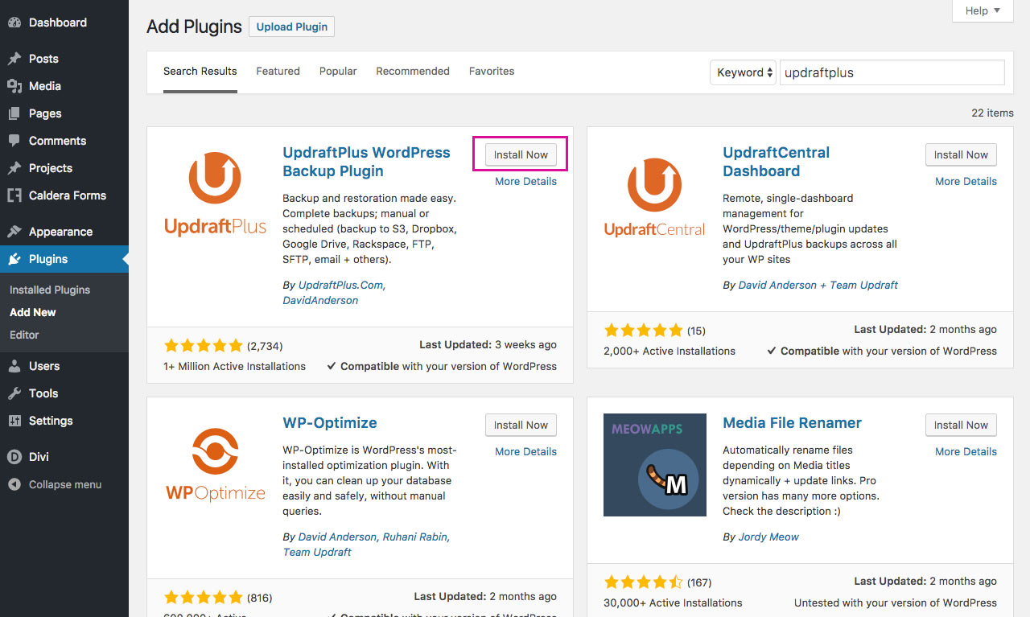View More Details for UpdraftPlus Backup

tap(525, 182)
